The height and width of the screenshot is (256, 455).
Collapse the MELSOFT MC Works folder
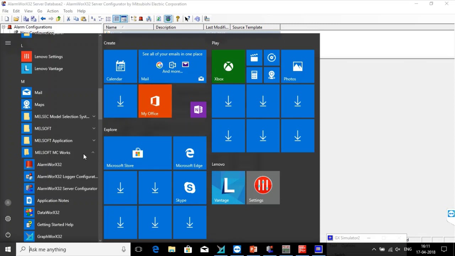60,153
